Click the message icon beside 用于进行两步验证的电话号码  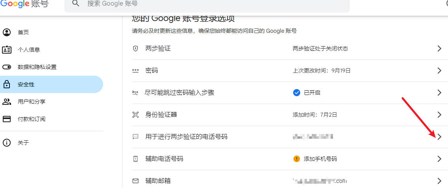(x=136, y=137)
